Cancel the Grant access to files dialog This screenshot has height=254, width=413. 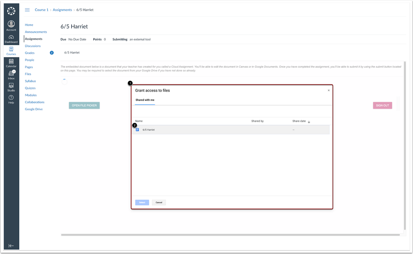click(159, 202)
